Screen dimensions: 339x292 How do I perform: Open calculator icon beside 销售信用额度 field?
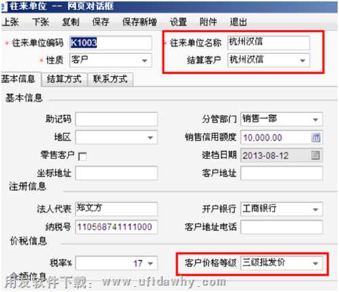pyautogui.click(x=316, y=138)
